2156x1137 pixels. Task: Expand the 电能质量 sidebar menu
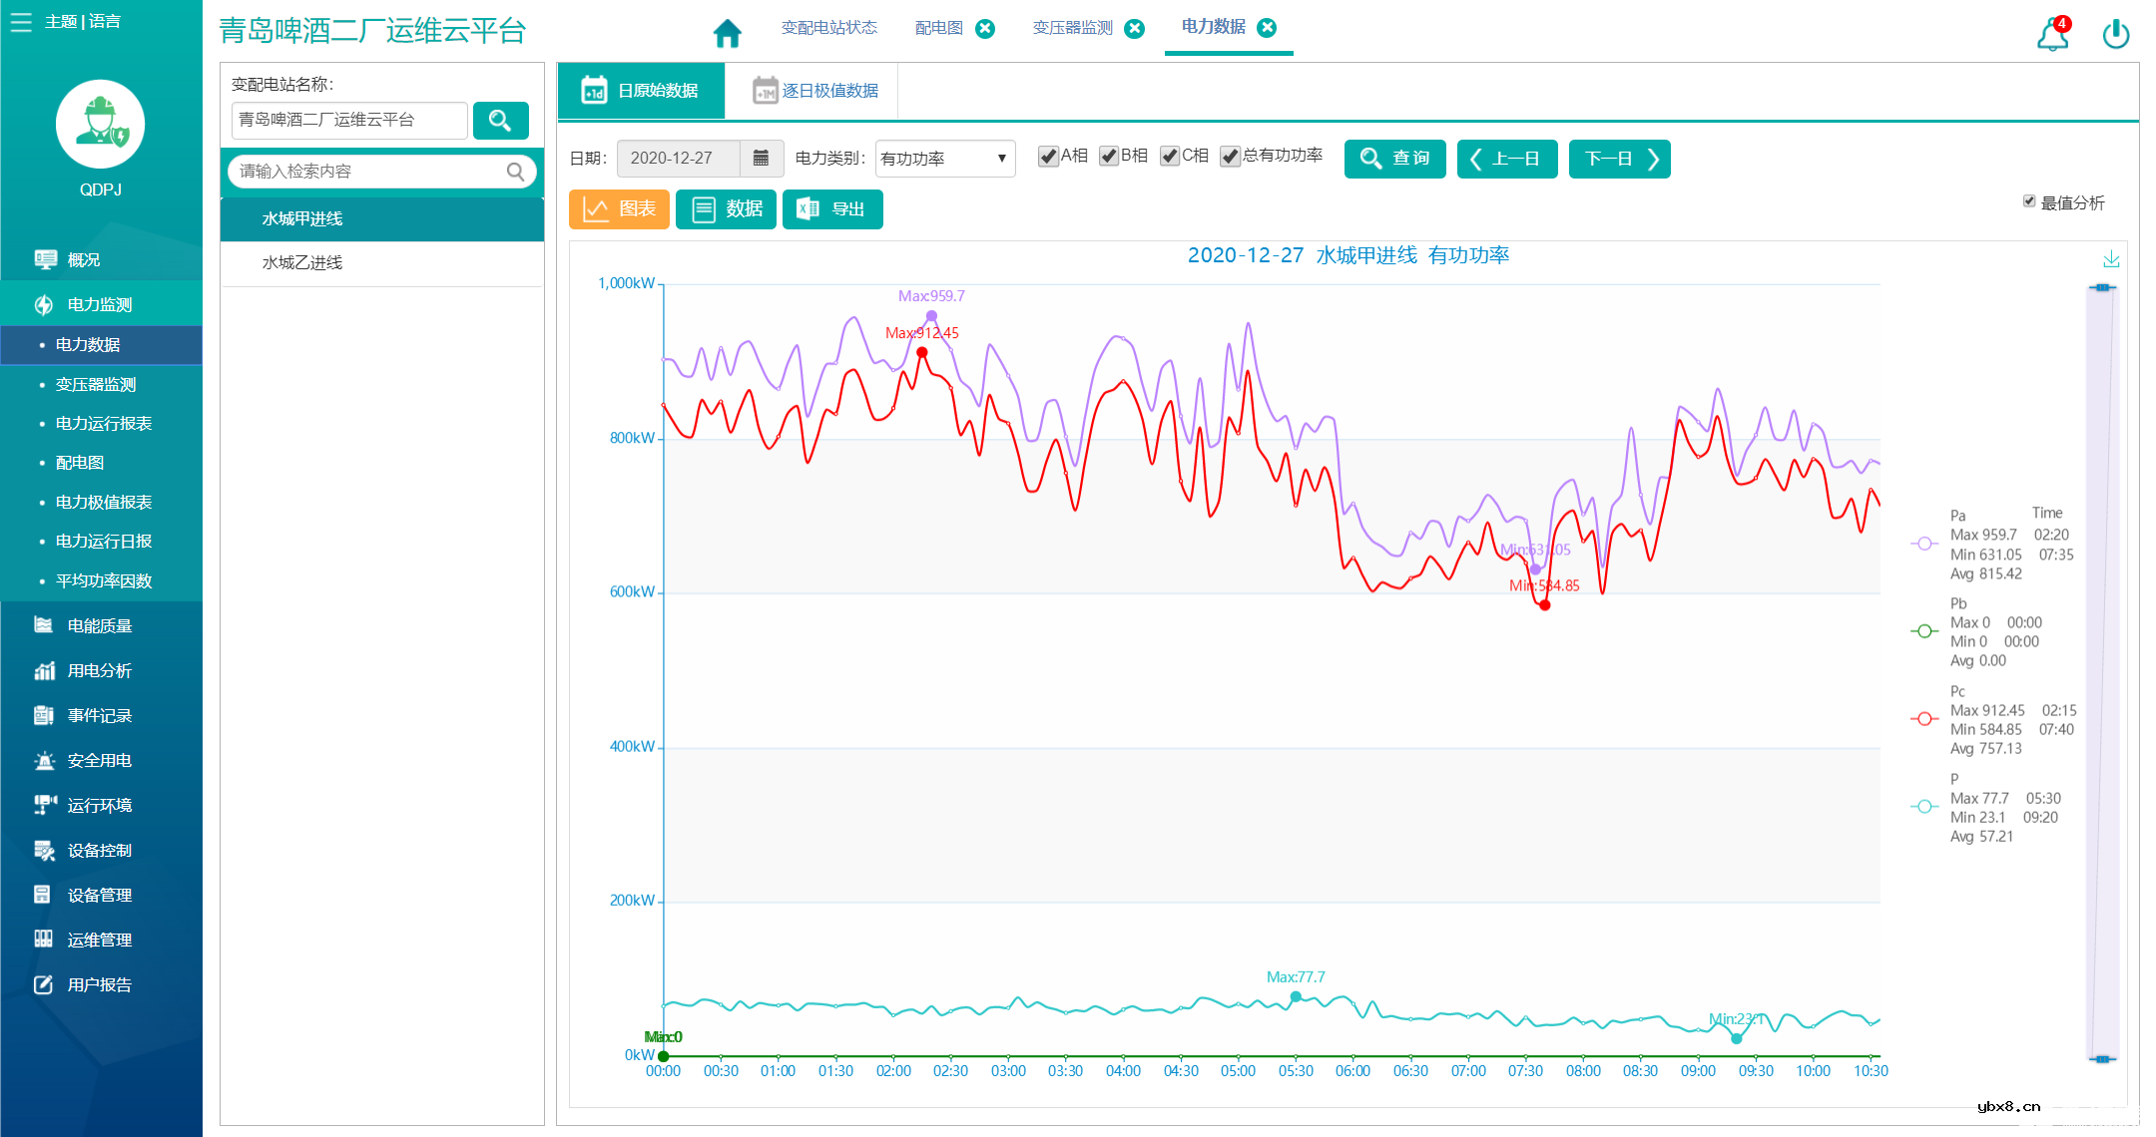coord(100,625)
